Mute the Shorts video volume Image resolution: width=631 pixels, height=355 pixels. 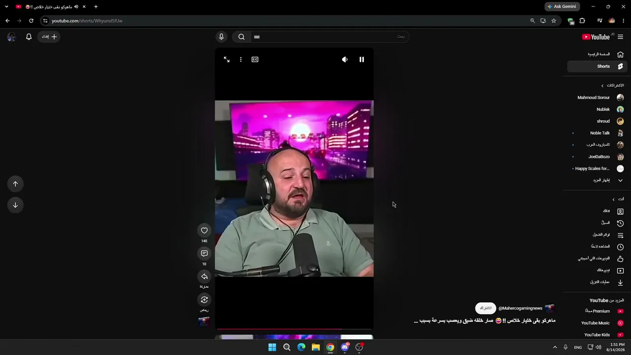pyautogui.click(x=345, y=60)
